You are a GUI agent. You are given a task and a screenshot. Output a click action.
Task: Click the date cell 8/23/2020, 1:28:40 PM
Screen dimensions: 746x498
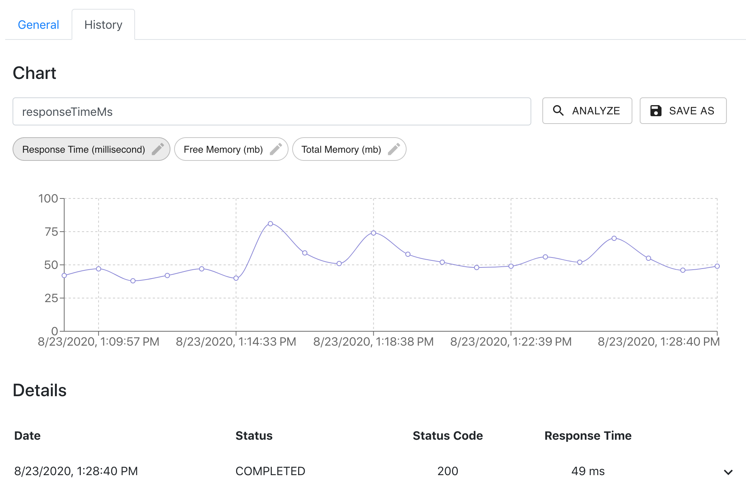click(76, 471)
